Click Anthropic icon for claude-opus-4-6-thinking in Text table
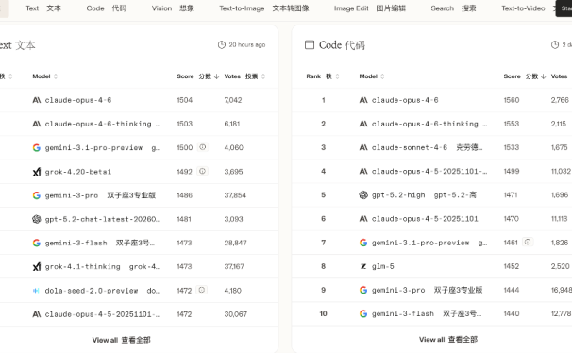This screenshot has height=353, width=572. (x=37, y=124)
